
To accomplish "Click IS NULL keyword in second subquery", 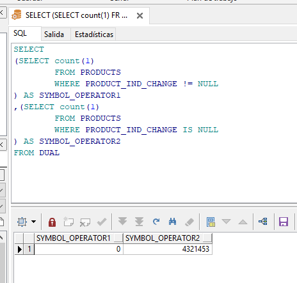I will (200, 130).
